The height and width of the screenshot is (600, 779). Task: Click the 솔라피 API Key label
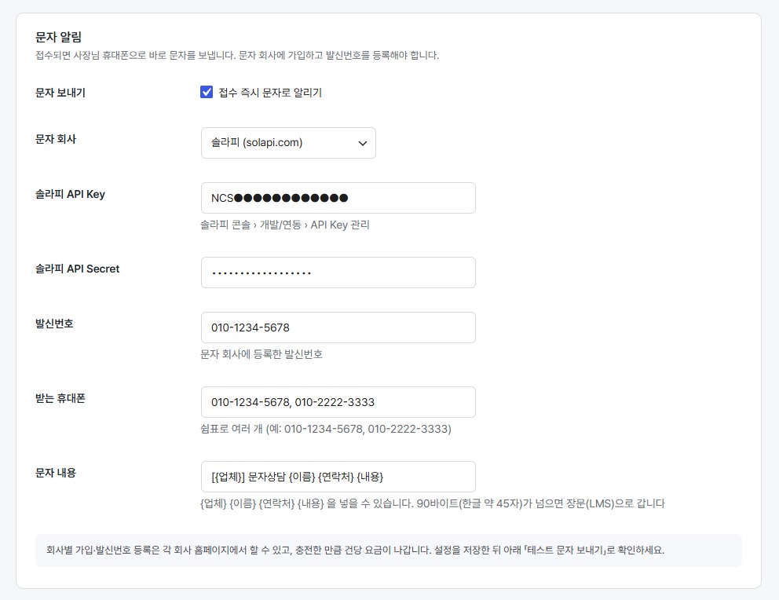[70, 194]
